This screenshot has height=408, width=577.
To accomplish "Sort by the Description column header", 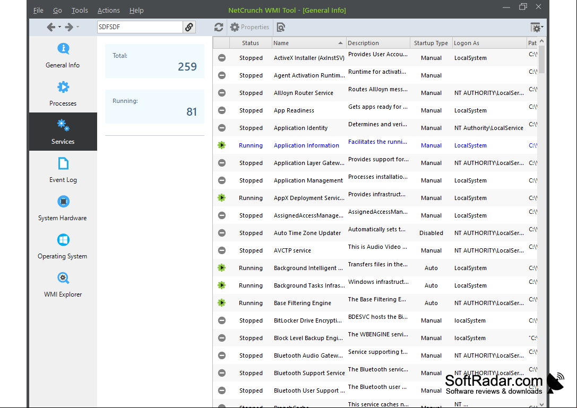I will 377,43.
